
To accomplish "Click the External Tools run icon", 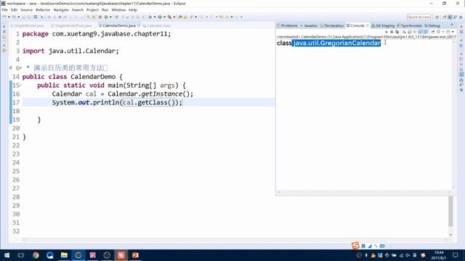I will (x=169, y=17).
